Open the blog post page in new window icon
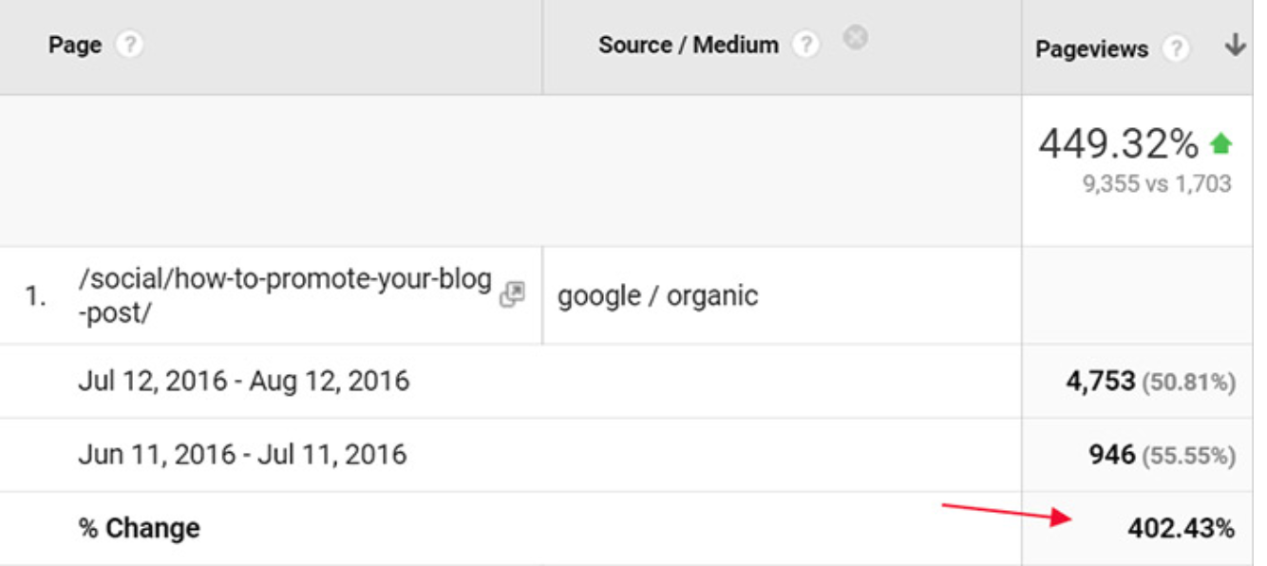The height and width of the screenshot is (566, 1267). pos(512,294)
